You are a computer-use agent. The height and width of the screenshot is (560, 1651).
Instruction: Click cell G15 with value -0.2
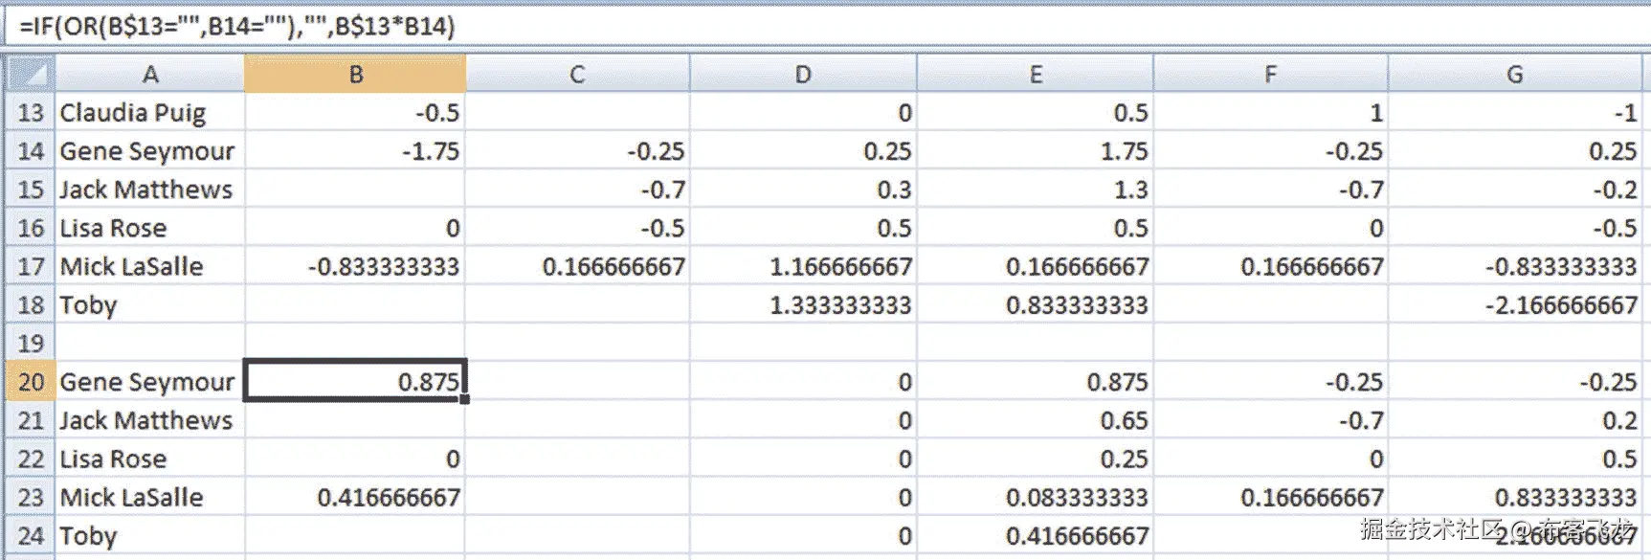pos(1515,190)
